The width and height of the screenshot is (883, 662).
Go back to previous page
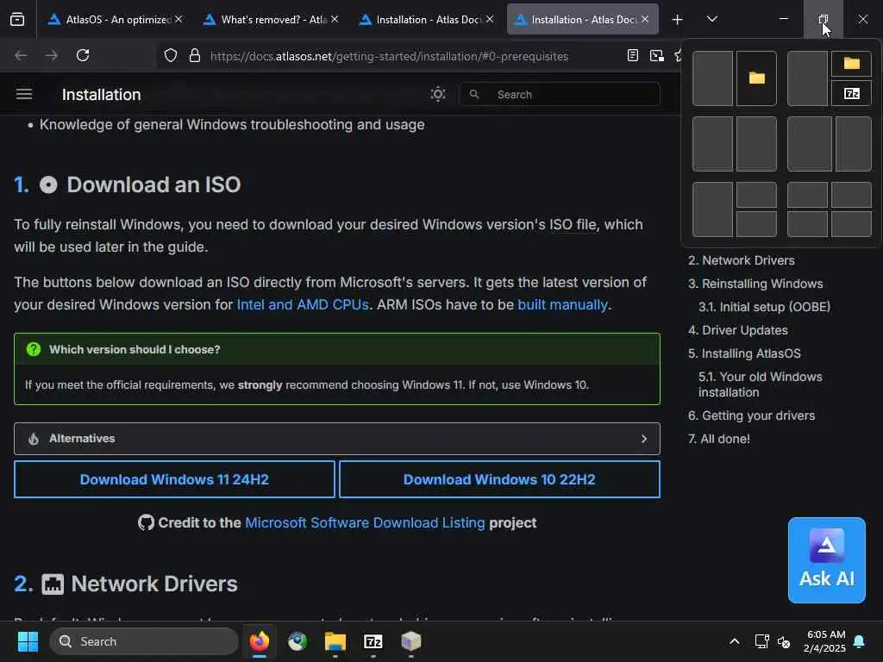pyautogui.click(x=21, y=55)
